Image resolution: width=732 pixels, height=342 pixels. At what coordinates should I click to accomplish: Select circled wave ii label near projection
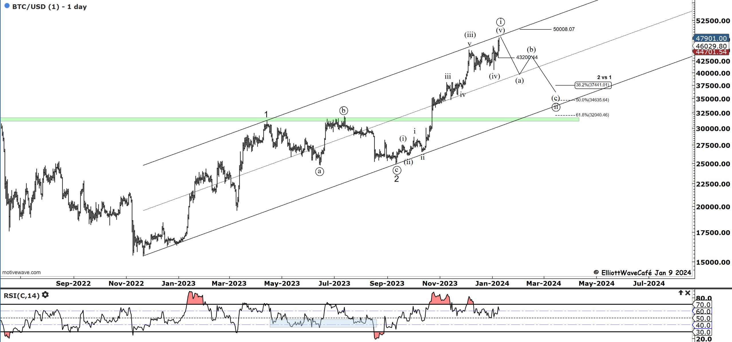click(x=556, y=107)
